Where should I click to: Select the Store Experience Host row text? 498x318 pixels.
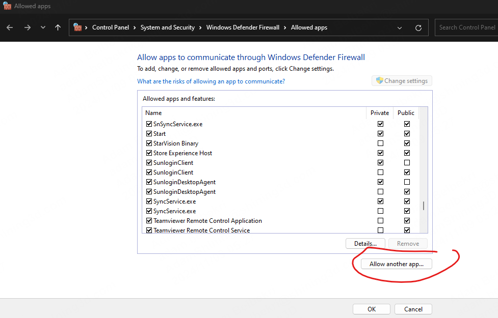pos(182,153)
